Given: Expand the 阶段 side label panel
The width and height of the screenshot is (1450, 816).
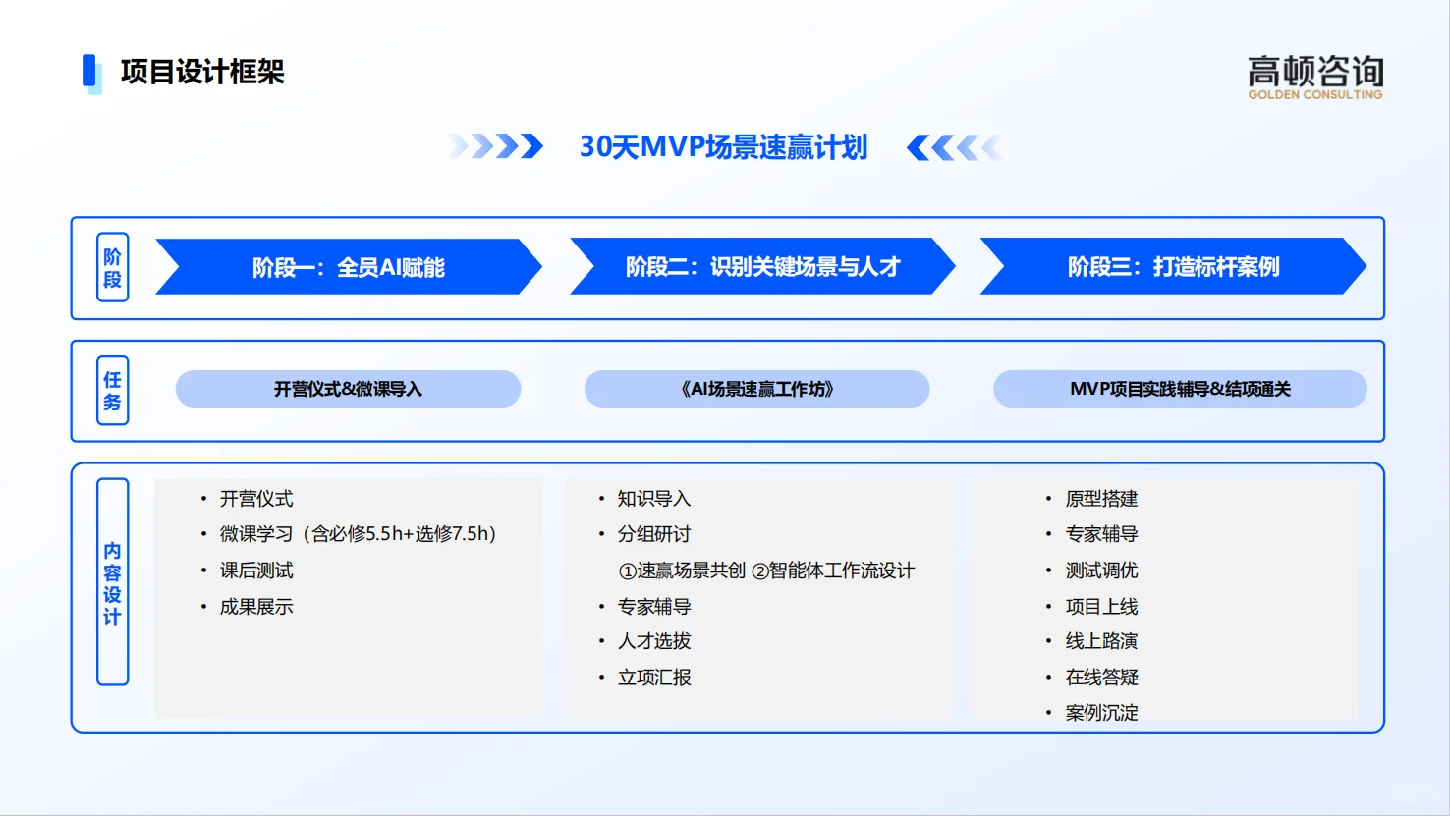Looking at the screenshot, I should pos(111,267).
